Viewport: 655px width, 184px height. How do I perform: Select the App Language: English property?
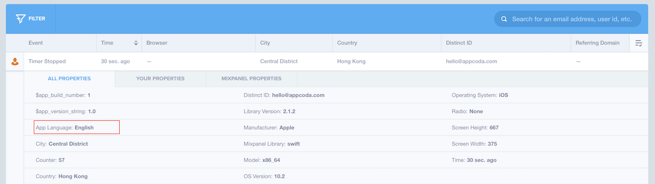[x=64, y=127]
